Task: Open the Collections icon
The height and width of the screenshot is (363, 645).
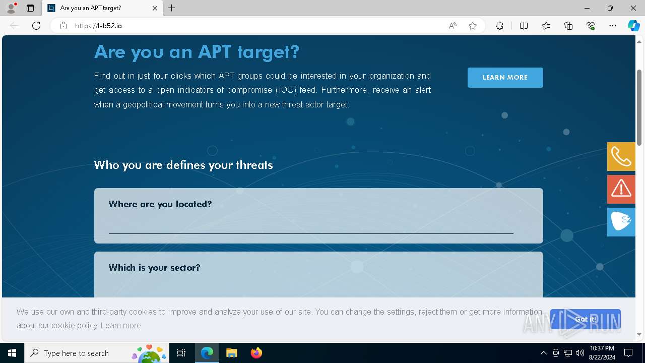Action: (568, 26)
